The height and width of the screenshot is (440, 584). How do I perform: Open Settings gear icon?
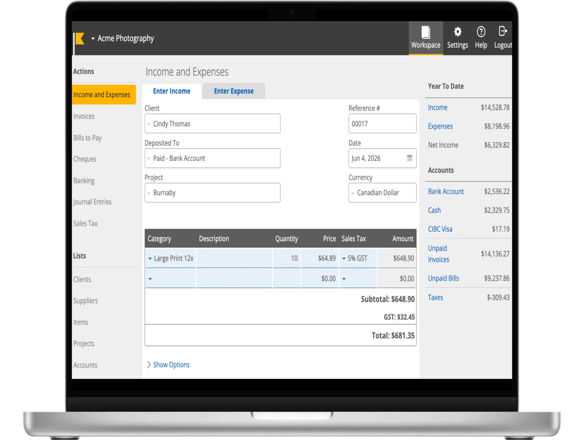click(x=457, y=32)
